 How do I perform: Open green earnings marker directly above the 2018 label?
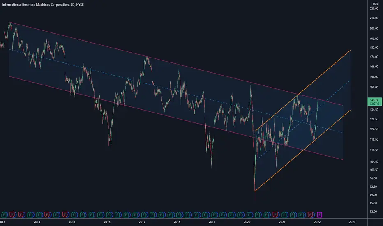[x=179, y=215]
